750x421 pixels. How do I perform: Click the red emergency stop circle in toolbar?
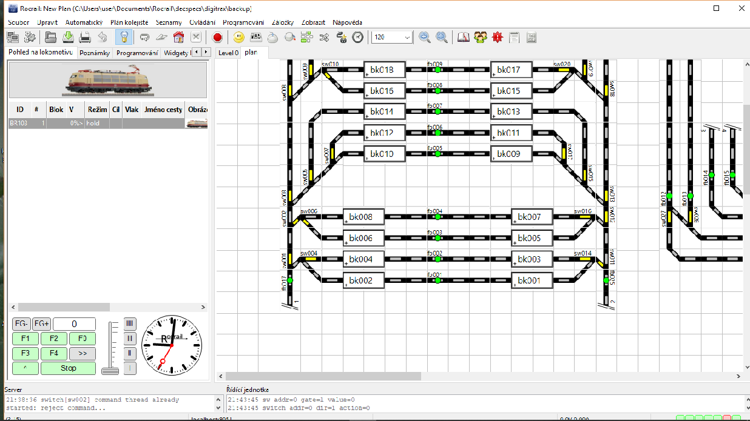click(217, 37)
